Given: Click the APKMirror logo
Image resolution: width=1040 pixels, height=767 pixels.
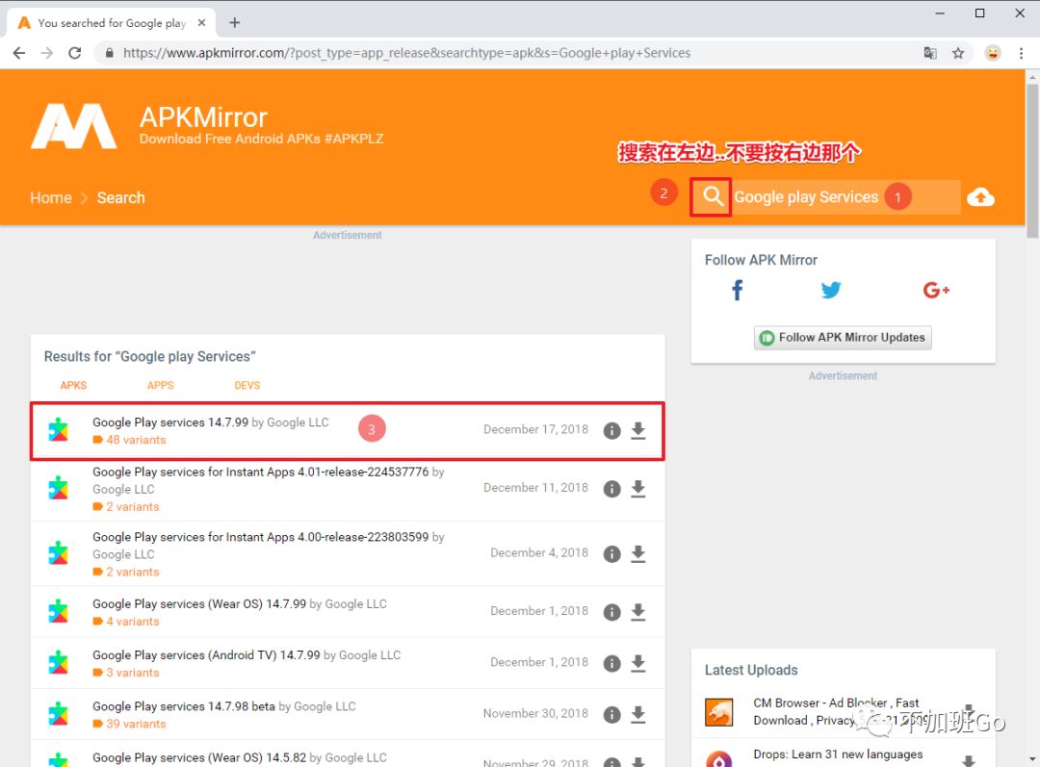Looking at the screenshot, I should 73,126.
